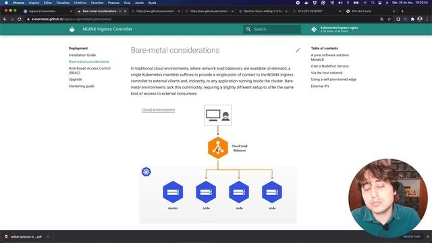Viewport: 432px width, 243px height.
Task: Open a new tab with plus button
Action: [x=402, y=11]
